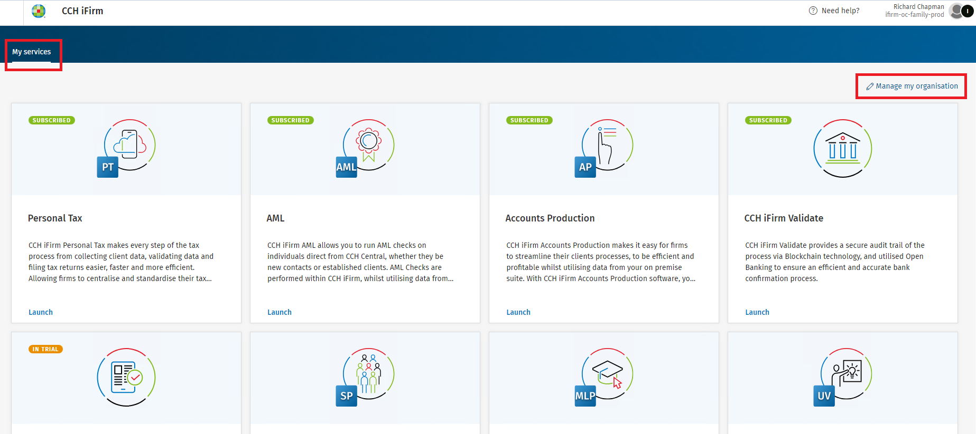Click the Personal Tax card heading
Viewport: 976px width, 434px height.
(x=55, y=218)
